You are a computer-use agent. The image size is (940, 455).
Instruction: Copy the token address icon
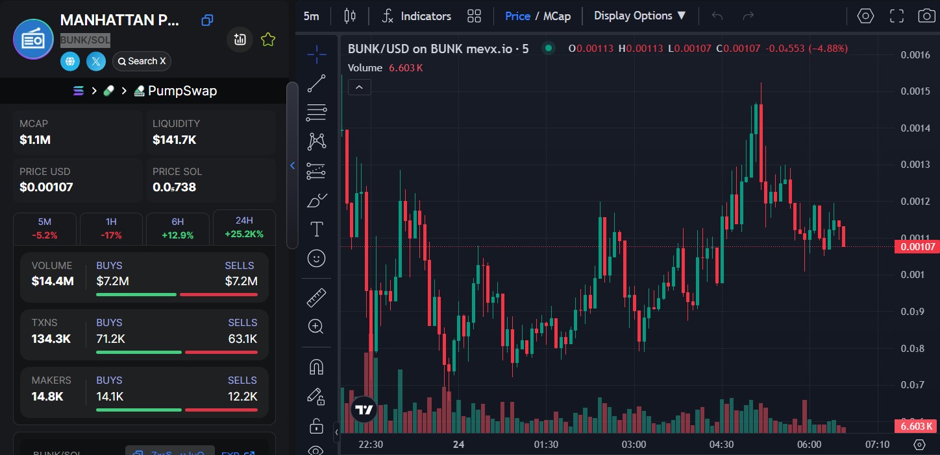pyautogui.click(x=207, y=20)
